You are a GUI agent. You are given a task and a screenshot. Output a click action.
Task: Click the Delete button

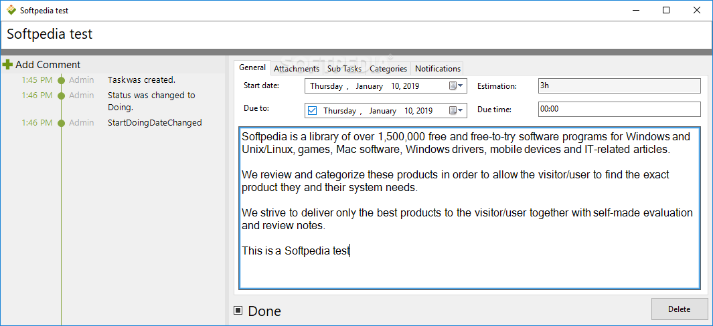[680, 309]
